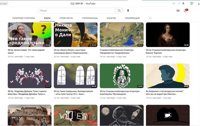Select the ВІДЭА tab

[x=47, y=18]
